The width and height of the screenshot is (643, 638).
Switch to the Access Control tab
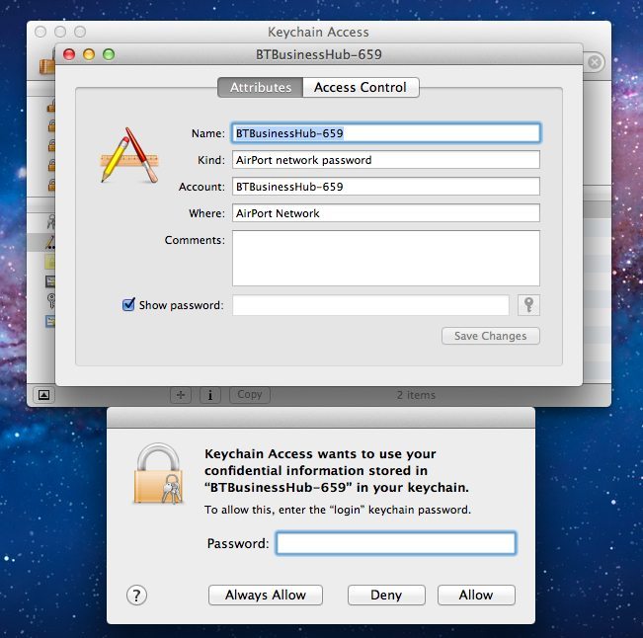361,87
